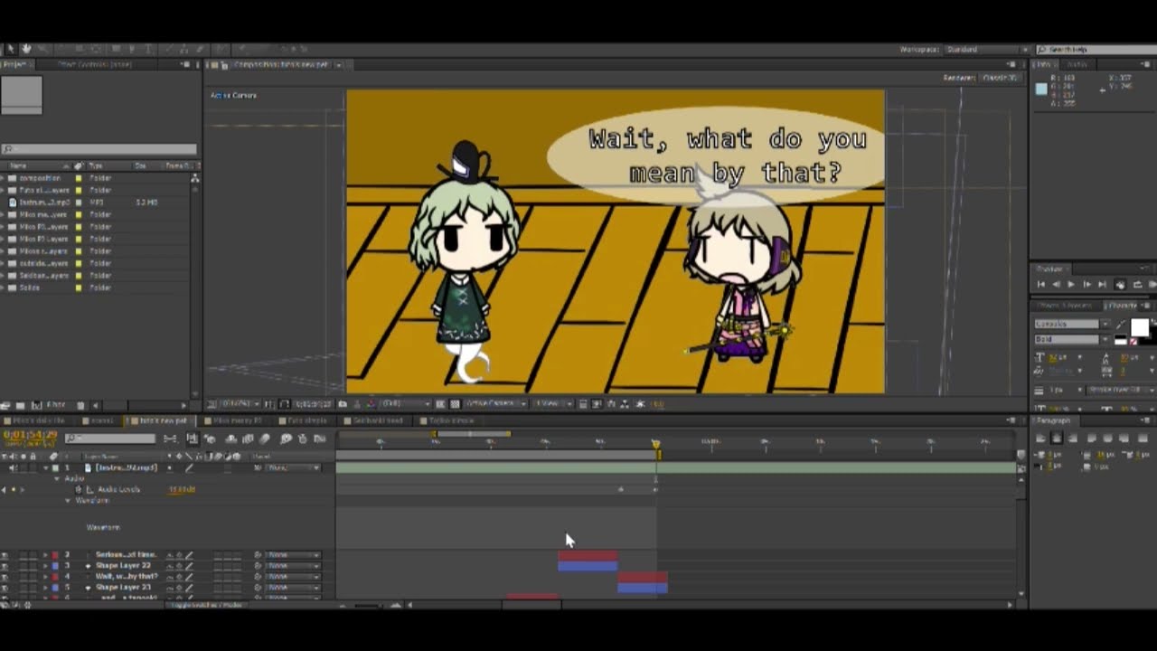Jump to last frame in Preview panel
Viewport: 1157px width, 651px height.
[1103, 285]
